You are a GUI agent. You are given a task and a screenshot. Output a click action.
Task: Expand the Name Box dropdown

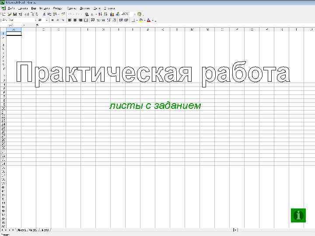coord(24,25)
